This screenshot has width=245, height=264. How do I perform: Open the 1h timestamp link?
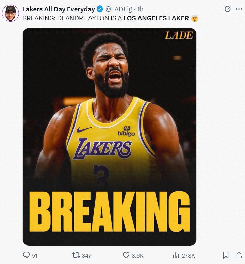[x=140, y=9]
